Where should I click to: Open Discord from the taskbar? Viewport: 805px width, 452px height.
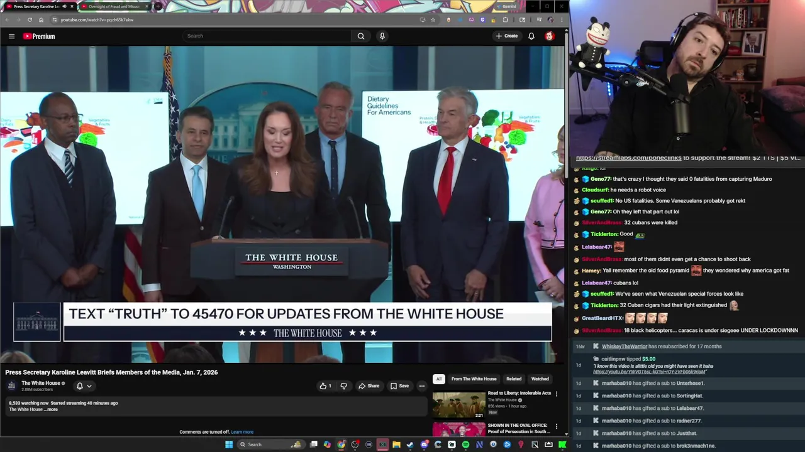coord(424,444)
